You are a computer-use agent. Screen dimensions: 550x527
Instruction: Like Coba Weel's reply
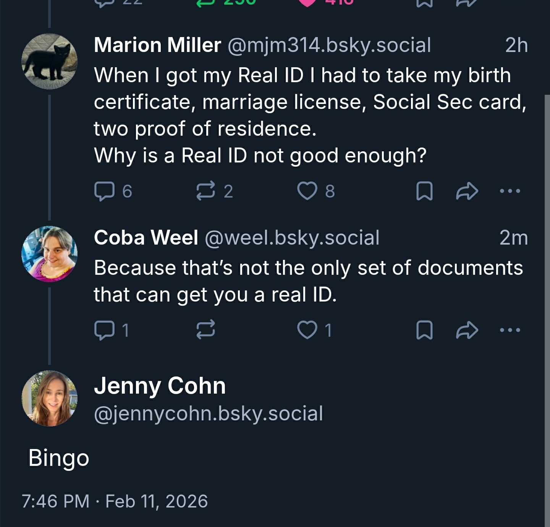(307, 330)
